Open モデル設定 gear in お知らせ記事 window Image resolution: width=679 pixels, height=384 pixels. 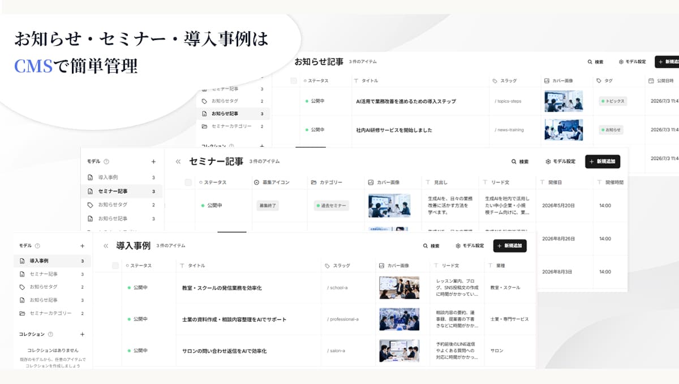coord(621,62)
